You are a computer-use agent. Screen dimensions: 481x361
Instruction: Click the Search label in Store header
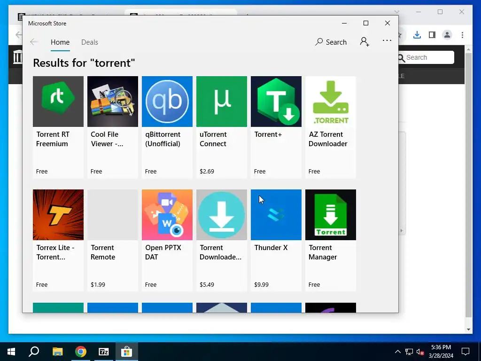[x=336, y=42]
